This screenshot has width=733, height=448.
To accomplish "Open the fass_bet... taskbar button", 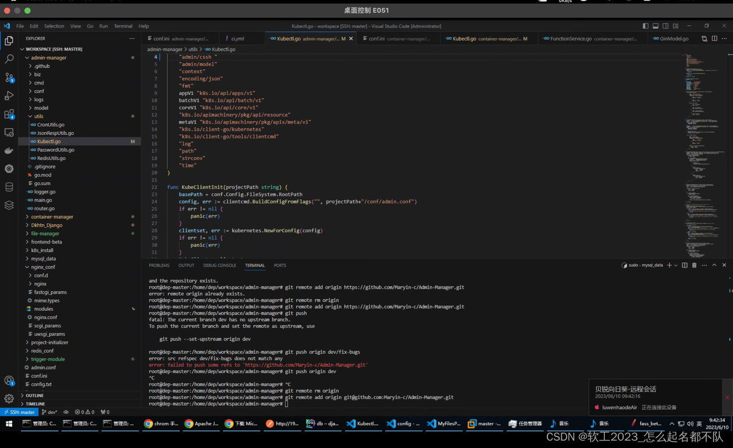I will [x=645, y=424].
